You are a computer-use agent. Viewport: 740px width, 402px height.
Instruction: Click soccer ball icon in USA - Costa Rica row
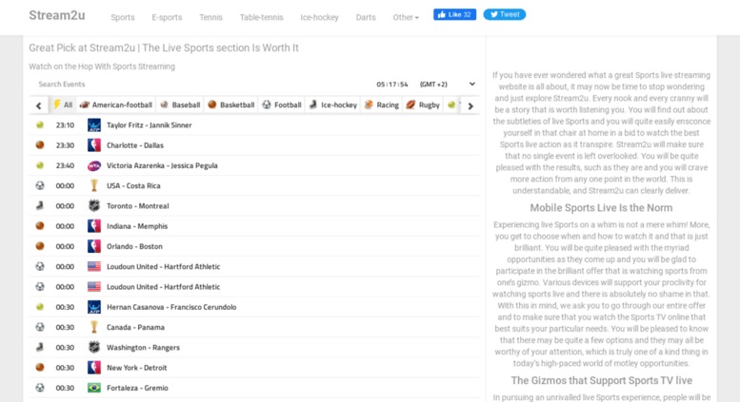[x=40, y=185]
